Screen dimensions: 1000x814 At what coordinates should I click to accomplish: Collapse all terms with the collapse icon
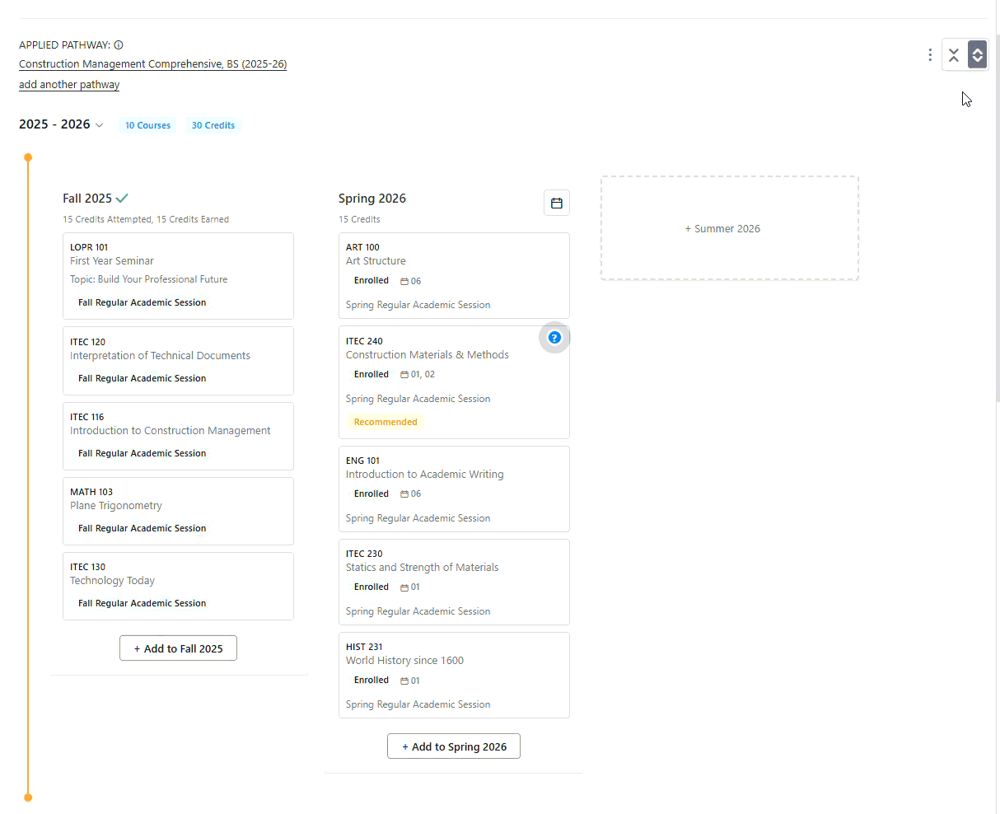954,55
